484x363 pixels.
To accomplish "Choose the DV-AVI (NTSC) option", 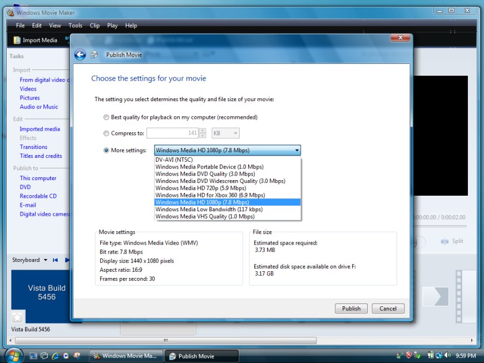I will click(228, 160).
